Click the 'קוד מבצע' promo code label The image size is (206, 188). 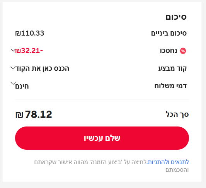click(x=172, y=68)
